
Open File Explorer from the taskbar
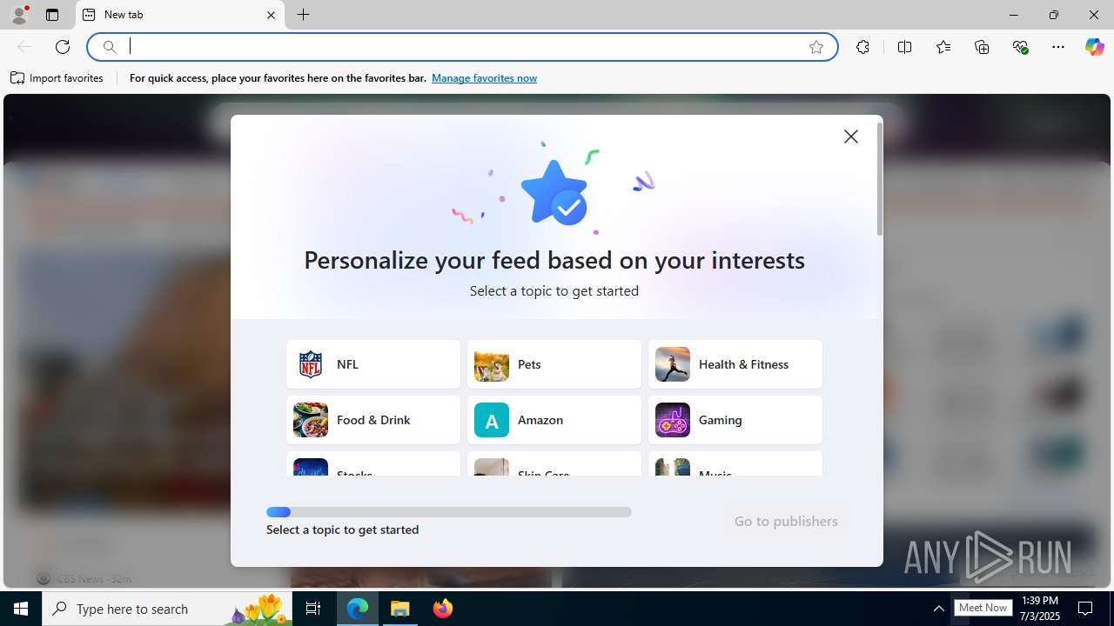coord(400,609)
